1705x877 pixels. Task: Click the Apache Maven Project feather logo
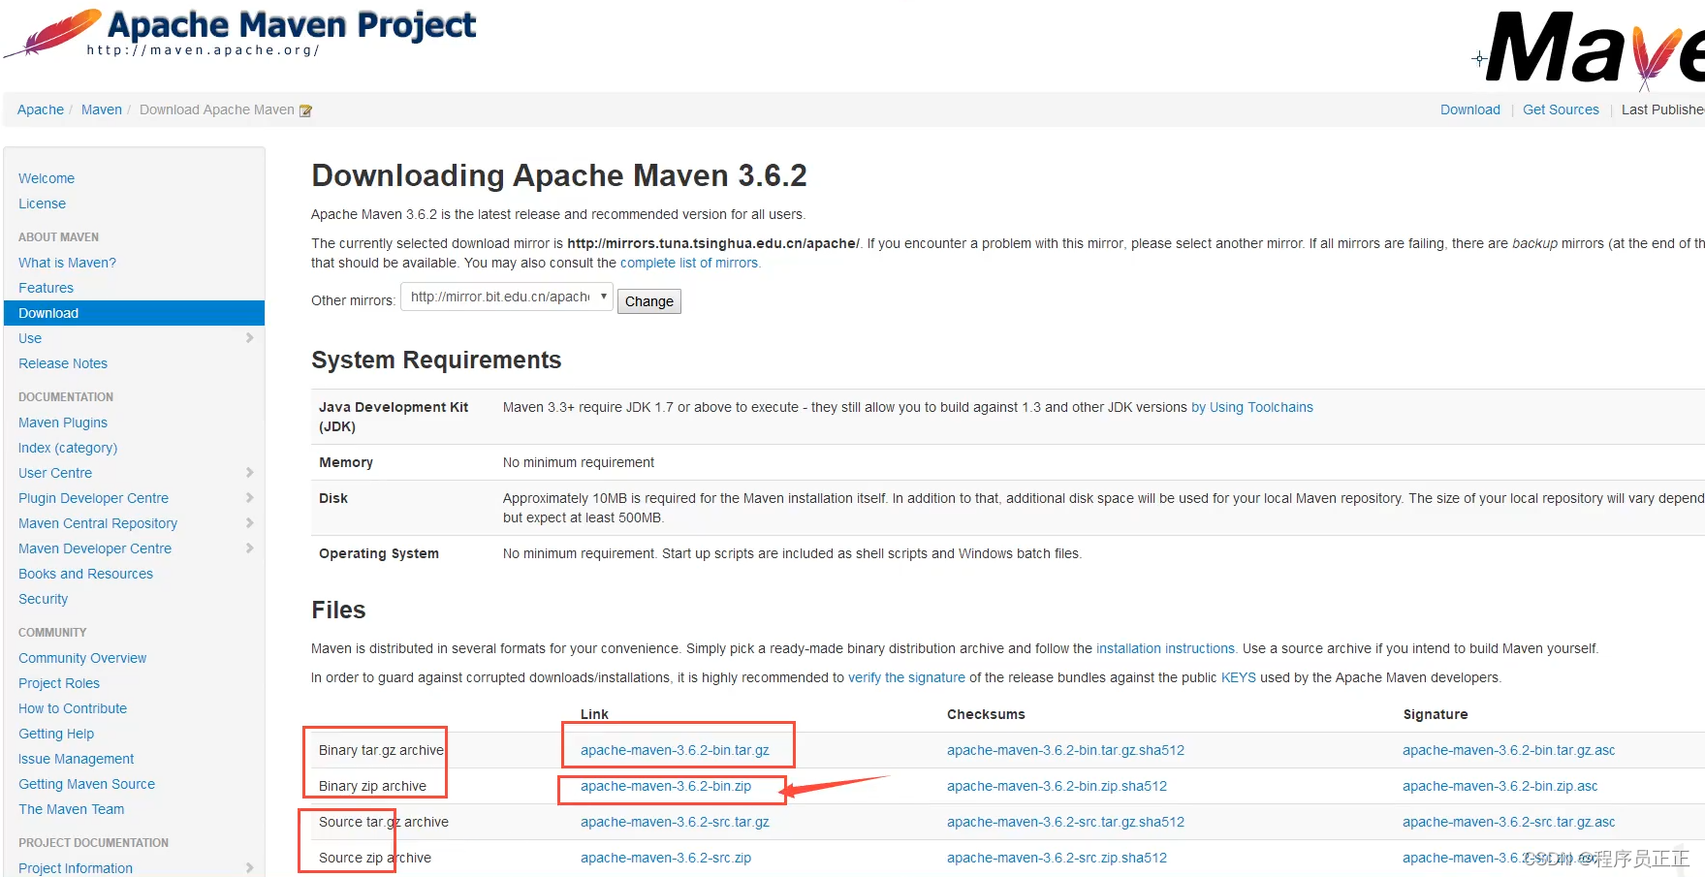click(239, 32)
